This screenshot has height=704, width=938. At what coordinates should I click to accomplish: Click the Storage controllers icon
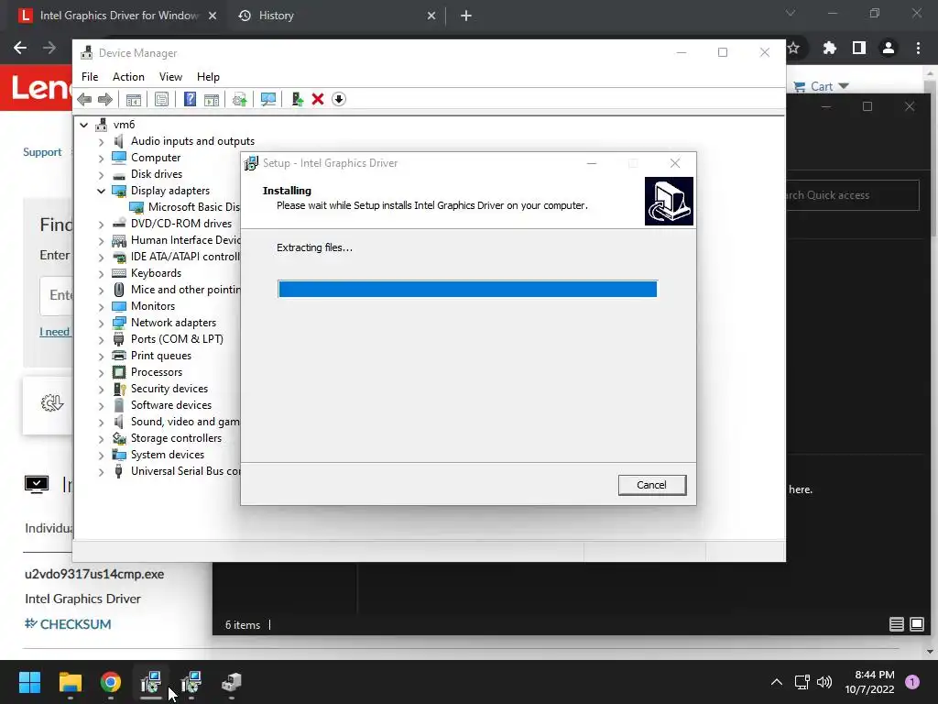pos(119,439)
